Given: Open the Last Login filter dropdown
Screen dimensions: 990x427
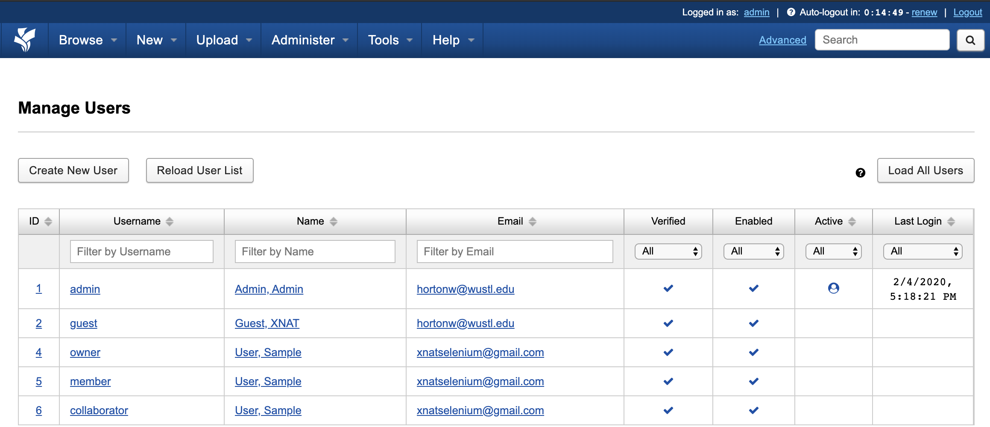Looking at the screenshot, I should 923,252.
